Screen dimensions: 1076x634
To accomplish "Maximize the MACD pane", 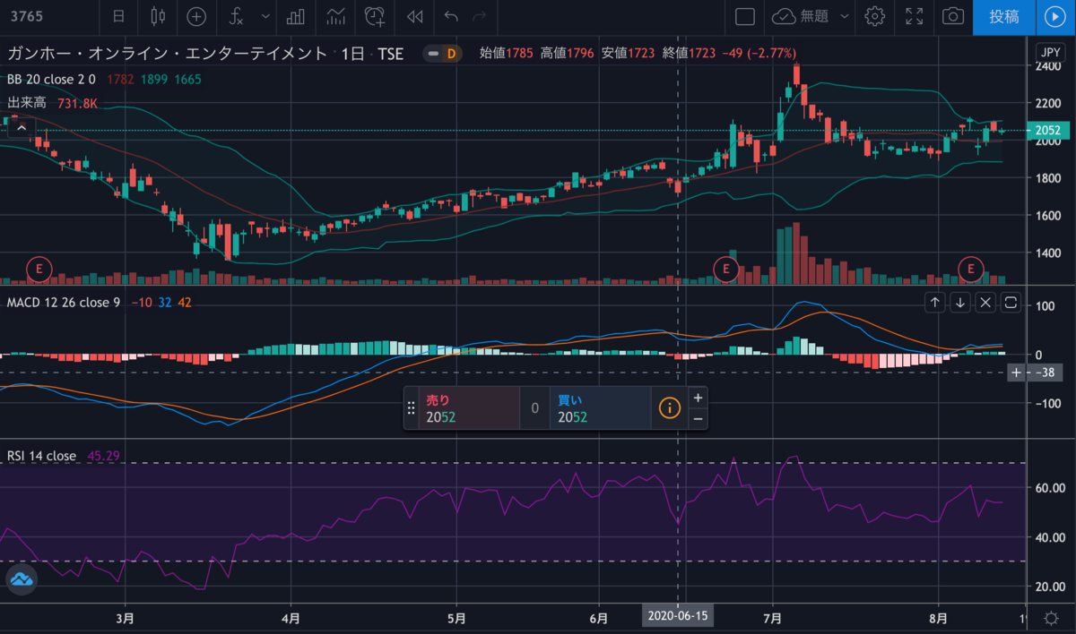I will pyautogui.click(x=1011, y=302).
